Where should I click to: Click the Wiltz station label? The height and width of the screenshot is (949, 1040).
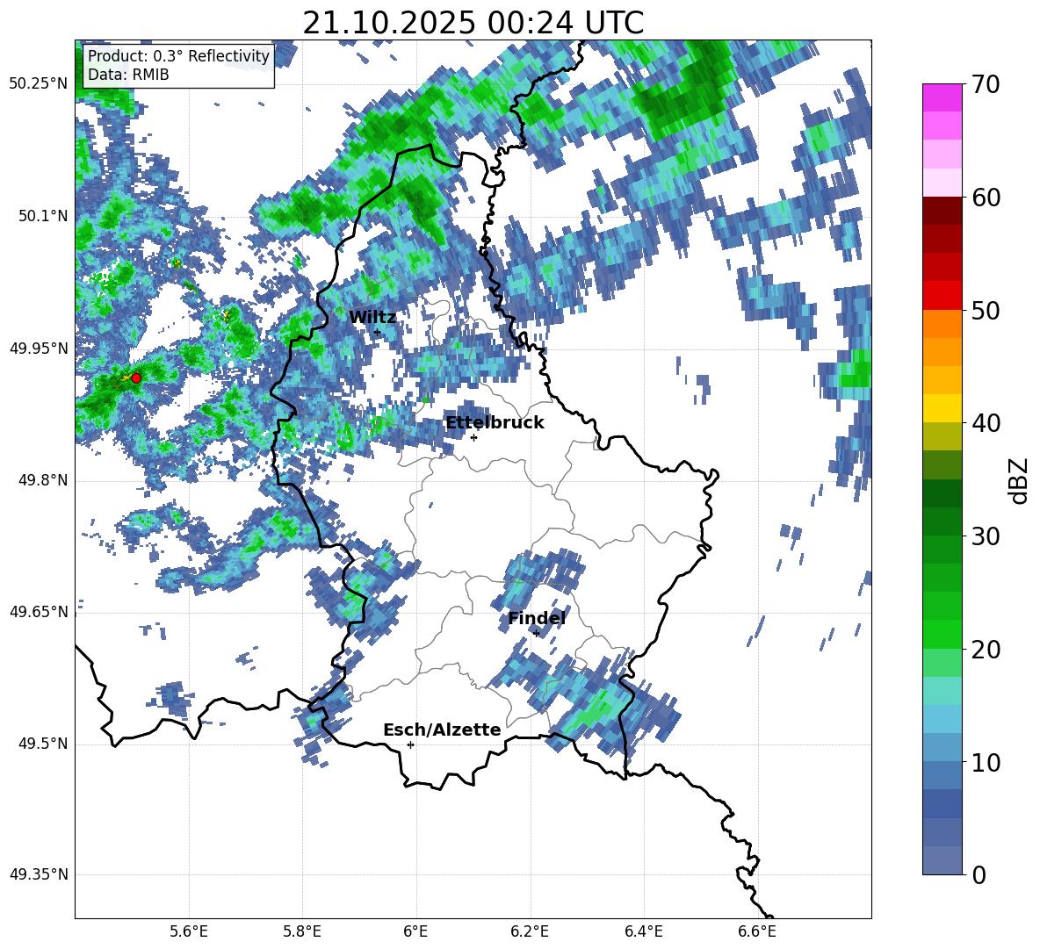click(x=372, y=317)
